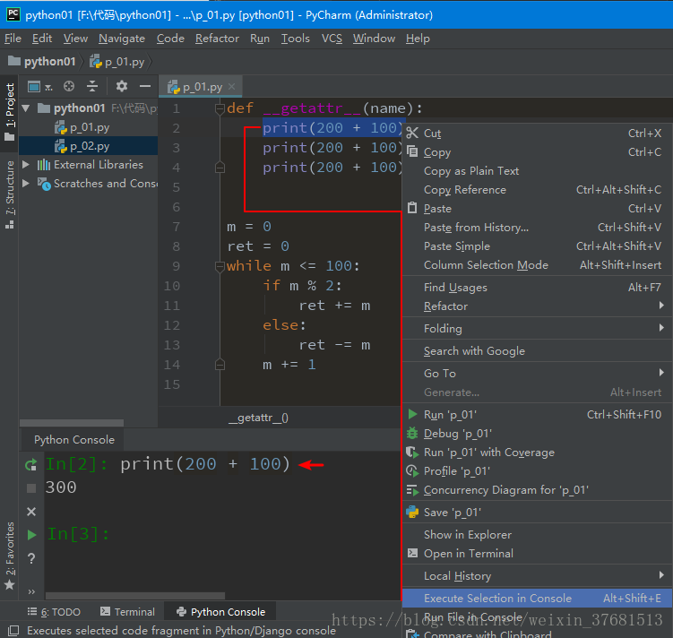Viewport: 673px width, 638px height.
Task: Choose Paste in the context menu
Action: (537, 209)
